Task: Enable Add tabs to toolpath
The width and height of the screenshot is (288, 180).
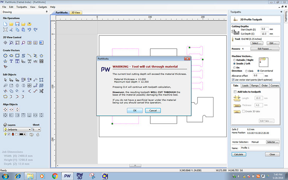Action: point(235,92)
